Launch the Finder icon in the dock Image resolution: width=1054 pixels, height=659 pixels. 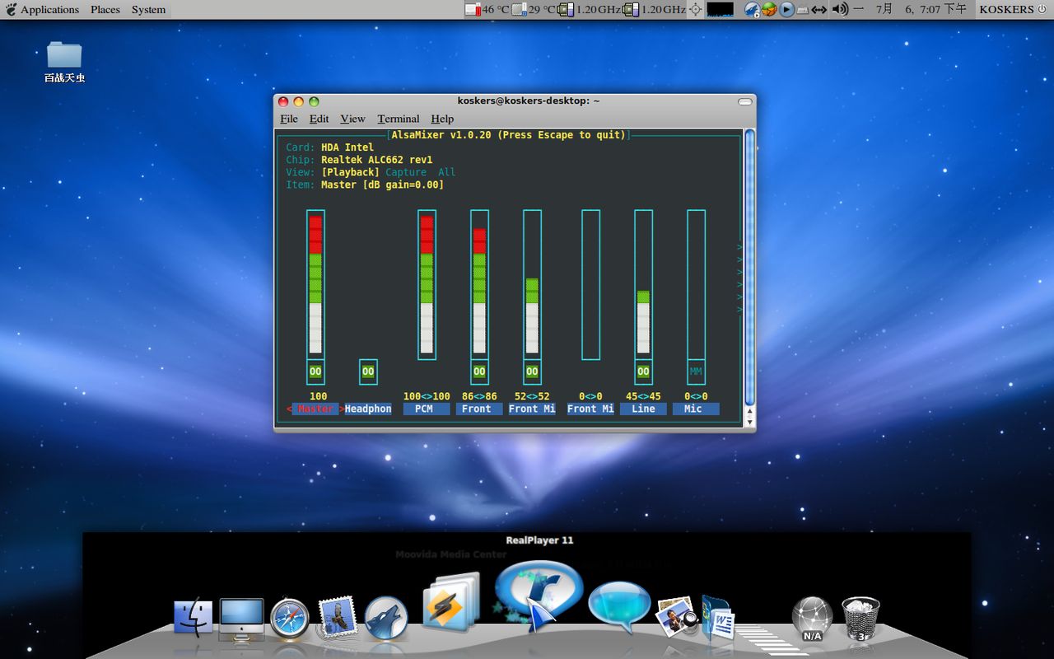click(194, 618)
